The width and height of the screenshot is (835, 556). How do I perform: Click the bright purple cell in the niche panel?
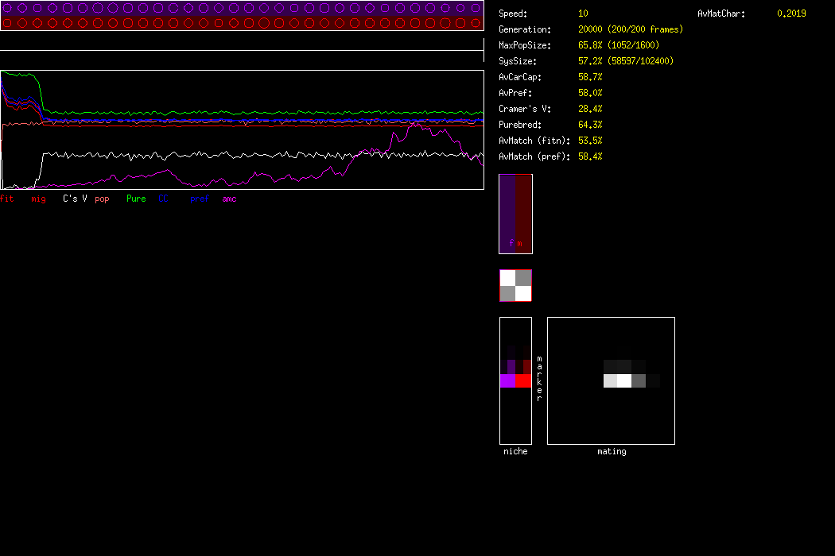[x=507, y=381]
